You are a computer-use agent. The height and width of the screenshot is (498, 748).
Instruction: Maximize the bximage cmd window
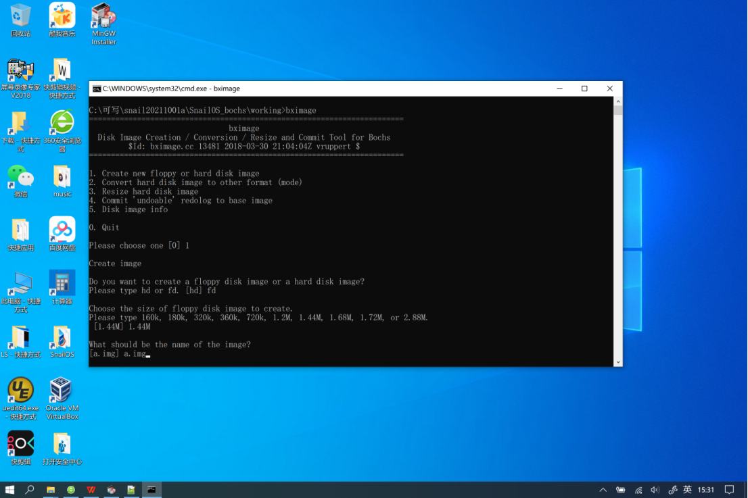click(x=584, y=89)
